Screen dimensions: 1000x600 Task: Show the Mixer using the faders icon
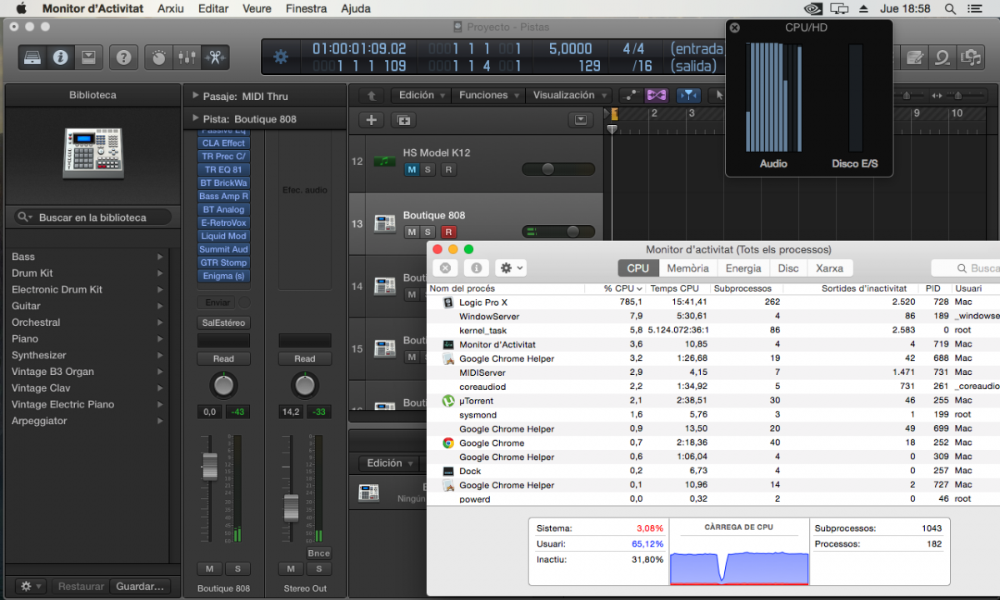point(187,57)
